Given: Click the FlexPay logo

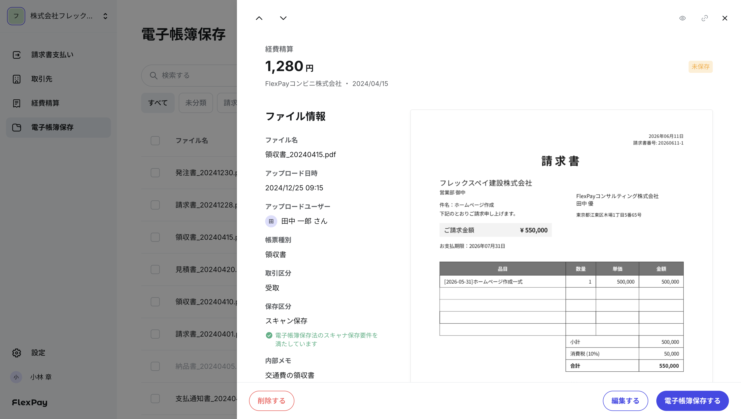Looking at the screenshot, I should (x=30, y=402).
